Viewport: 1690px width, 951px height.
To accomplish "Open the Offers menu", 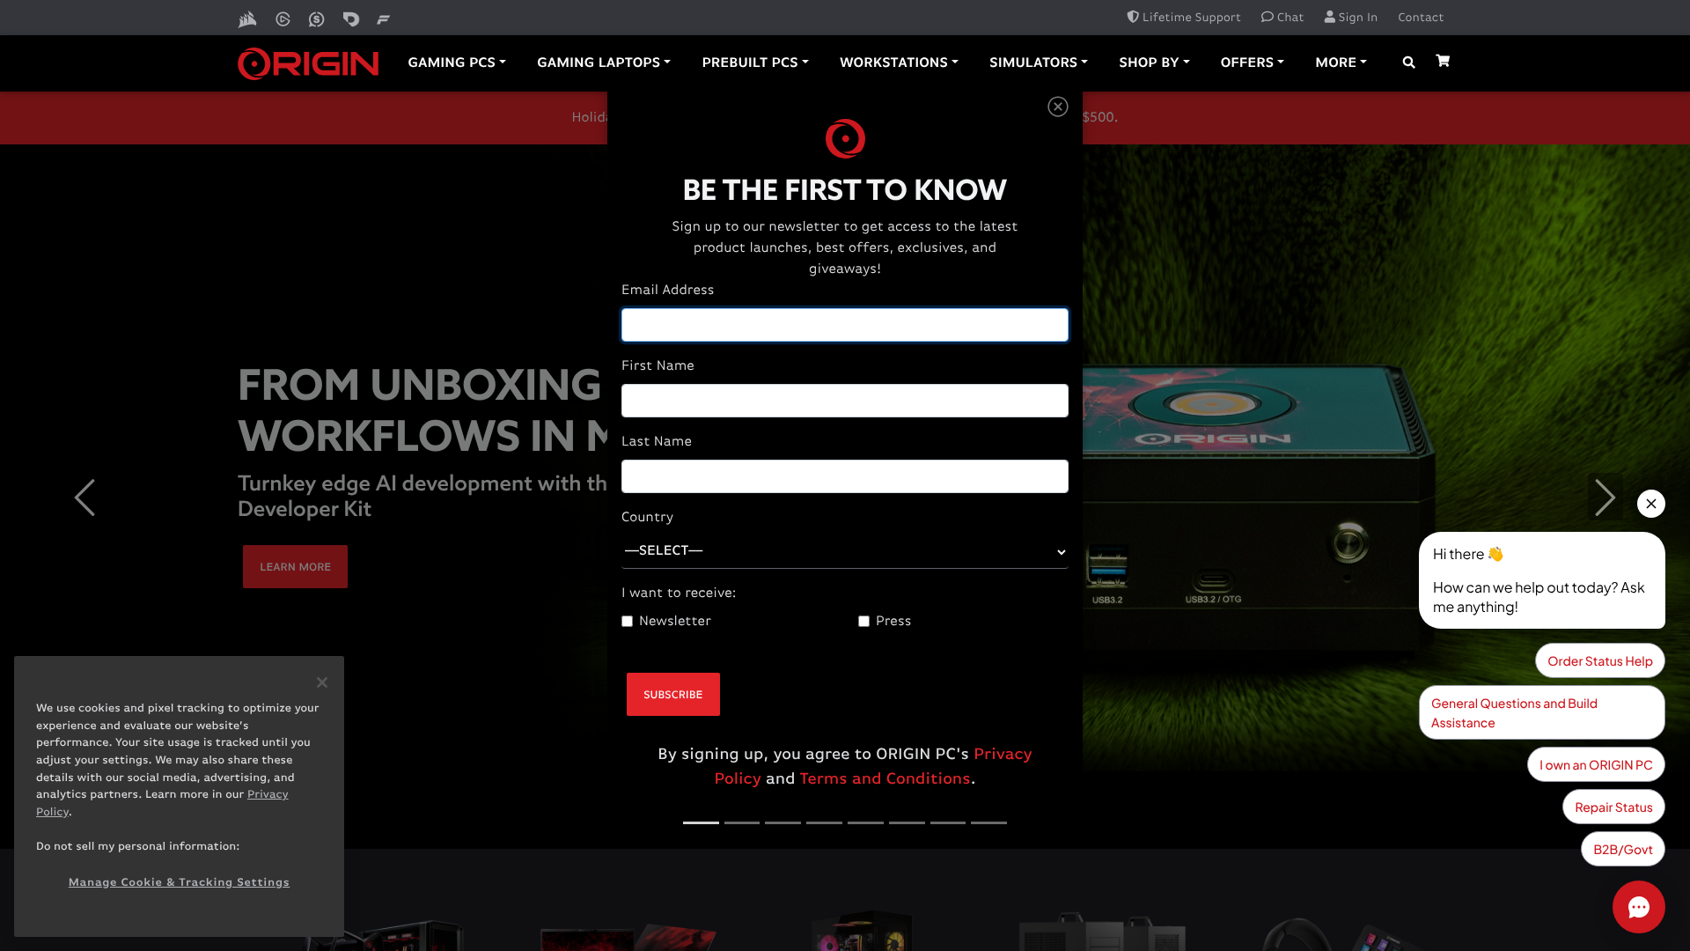I will [1252, 63].
